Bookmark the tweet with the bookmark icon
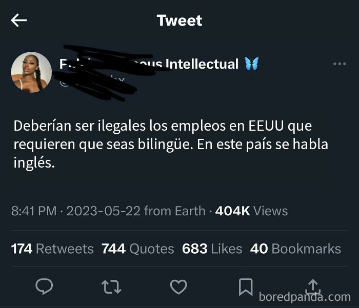Viewport: 359px width, 308px height. pos(246,287)
